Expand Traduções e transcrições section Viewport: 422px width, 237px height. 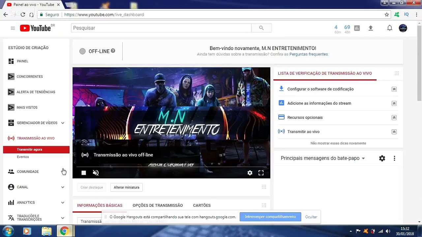(63, 218)
